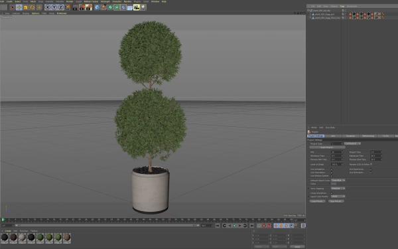
Task: Click the FPS input field
Action: [x=337, y=152]
